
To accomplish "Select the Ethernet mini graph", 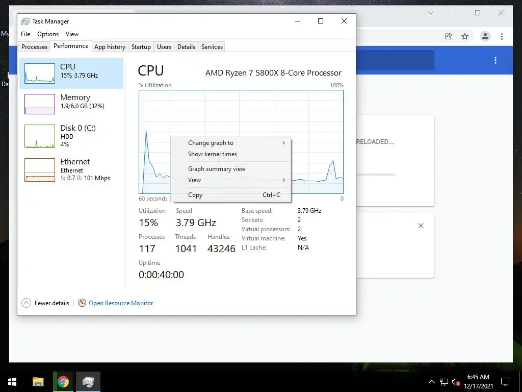I will click(x=40, y=170).
